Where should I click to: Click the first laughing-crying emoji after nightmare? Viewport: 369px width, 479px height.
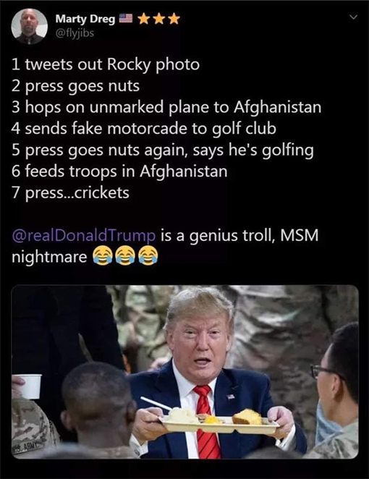[102, 256]
